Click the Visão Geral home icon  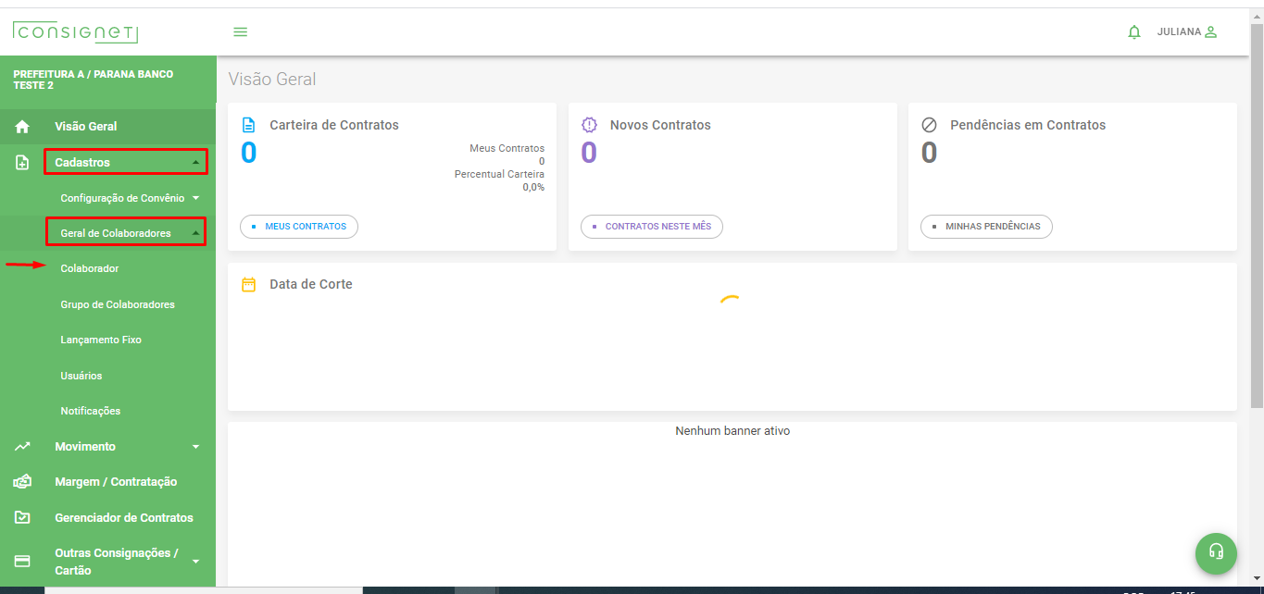[x=23, y=127]
